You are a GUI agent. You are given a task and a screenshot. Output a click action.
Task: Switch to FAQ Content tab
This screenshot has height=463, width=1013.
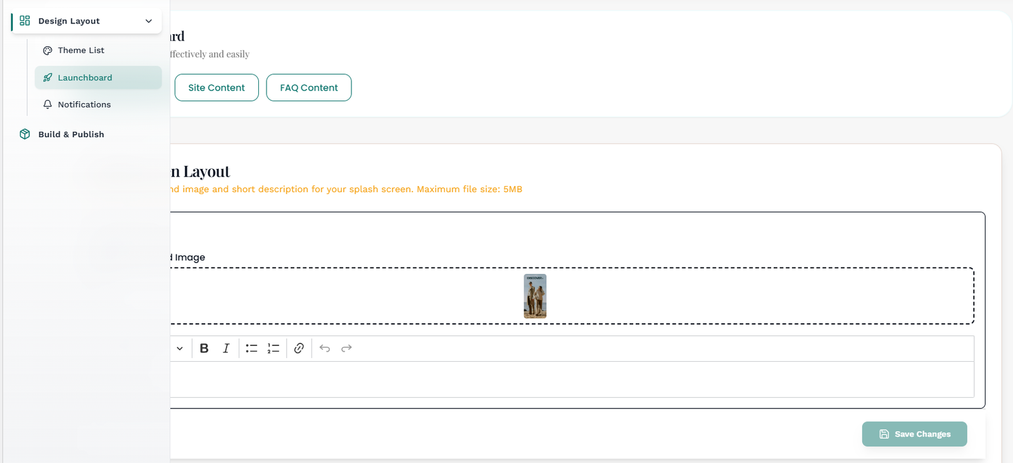pos(309,87)
